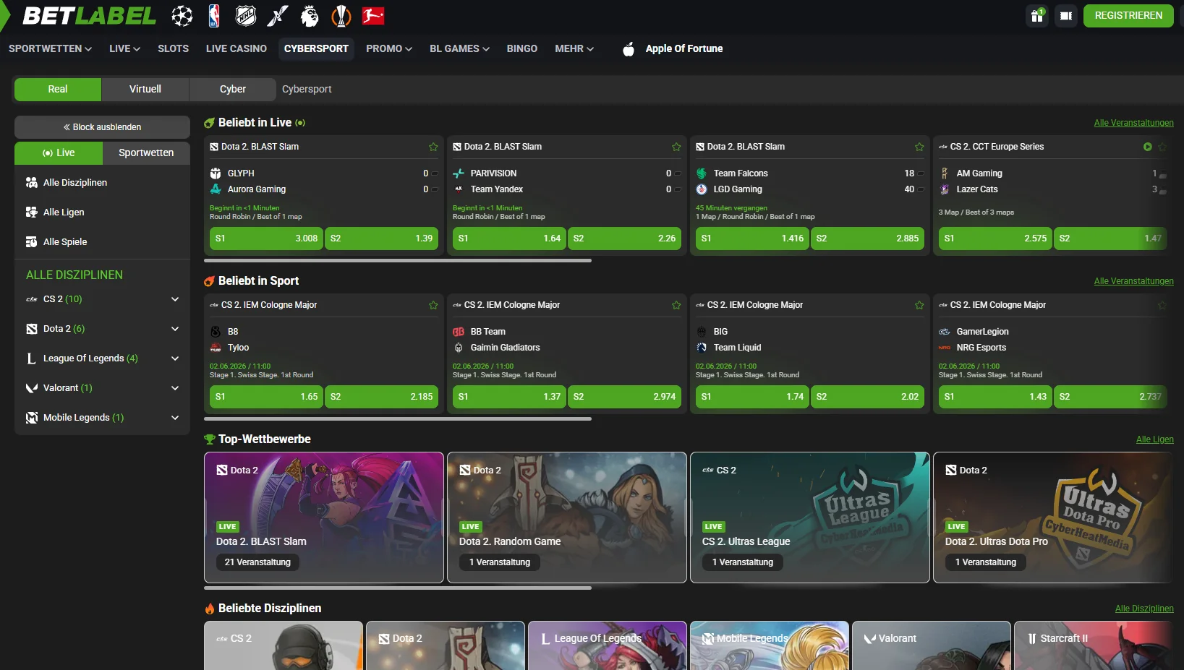1184x670 pixels.
Task: Bet S1 at 3.008 on GLYPH
Action: (x=266, y=239)
